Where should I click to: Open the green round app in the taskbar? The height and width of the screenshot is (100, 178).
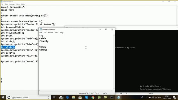(x=99, y=97)
